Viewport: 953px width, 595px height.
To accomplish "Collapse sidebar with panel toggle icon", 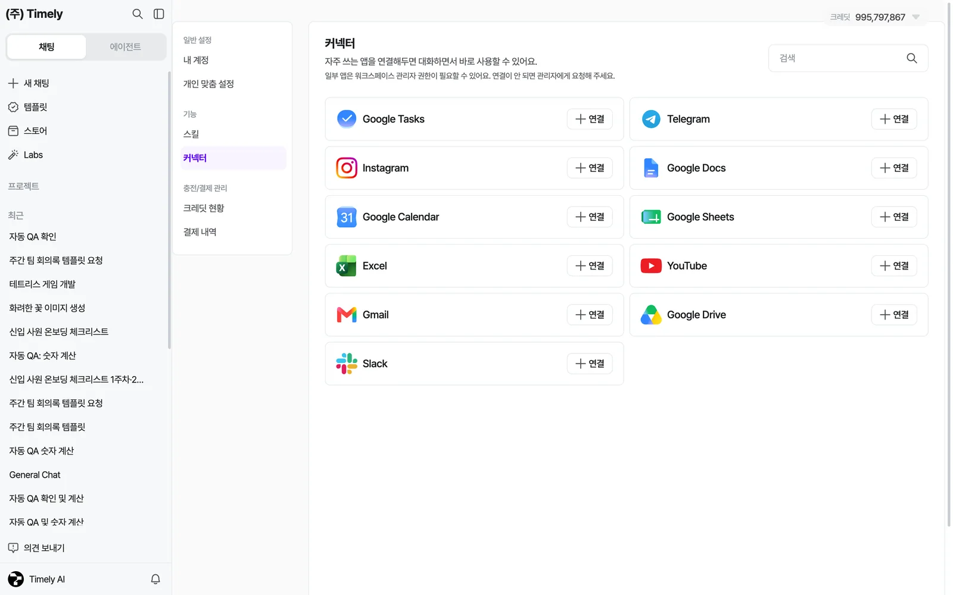I will pyautogui.click(x=159, y=14).
